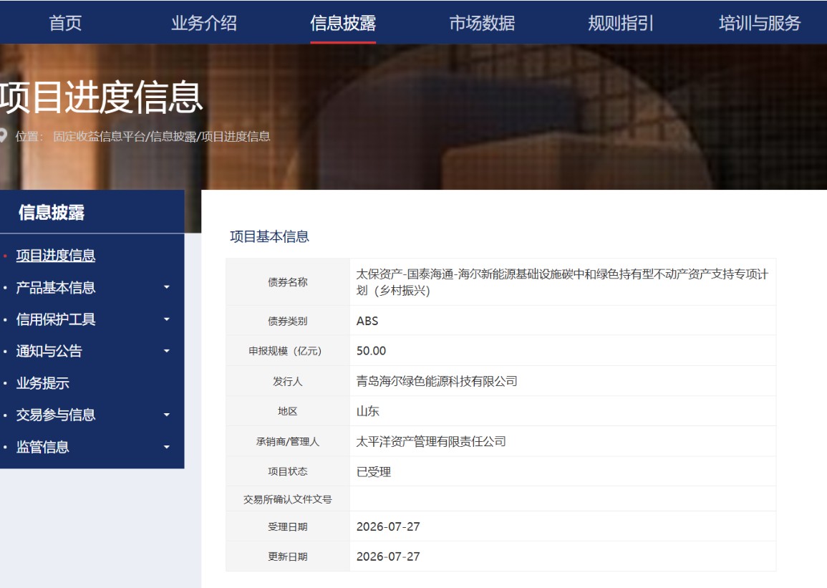827x588 pixels.
Task: Click the 交易所确认文件文号 label cell
Action: [x=287, y=499]
